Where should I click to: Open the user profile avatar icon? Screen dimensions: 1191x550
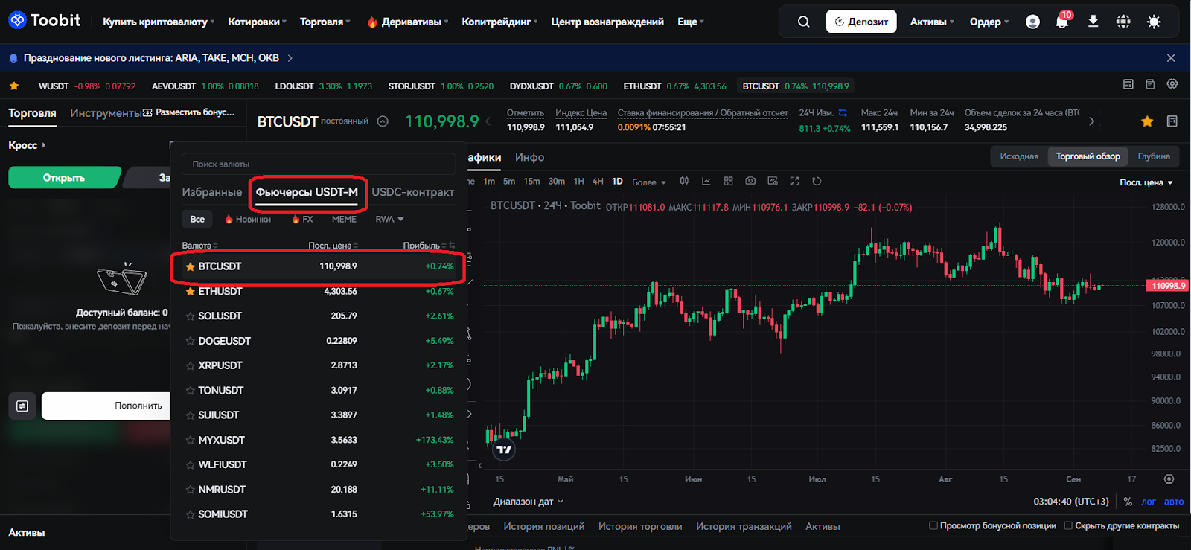[1032, 22]
